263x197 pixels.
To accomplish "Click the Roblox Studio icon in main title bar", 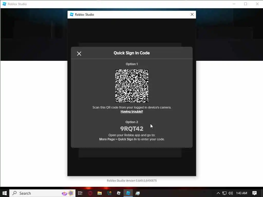I will [4, 4].
